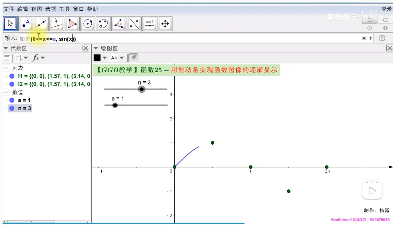Open the 工具 menu
The width and height of the screenshot is (393, 226).
64,9
